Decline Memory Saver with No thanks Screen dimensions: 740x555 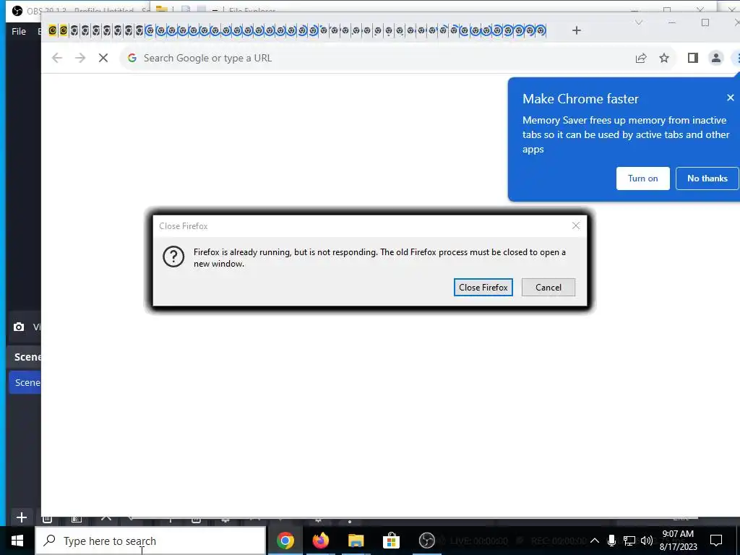707,178
